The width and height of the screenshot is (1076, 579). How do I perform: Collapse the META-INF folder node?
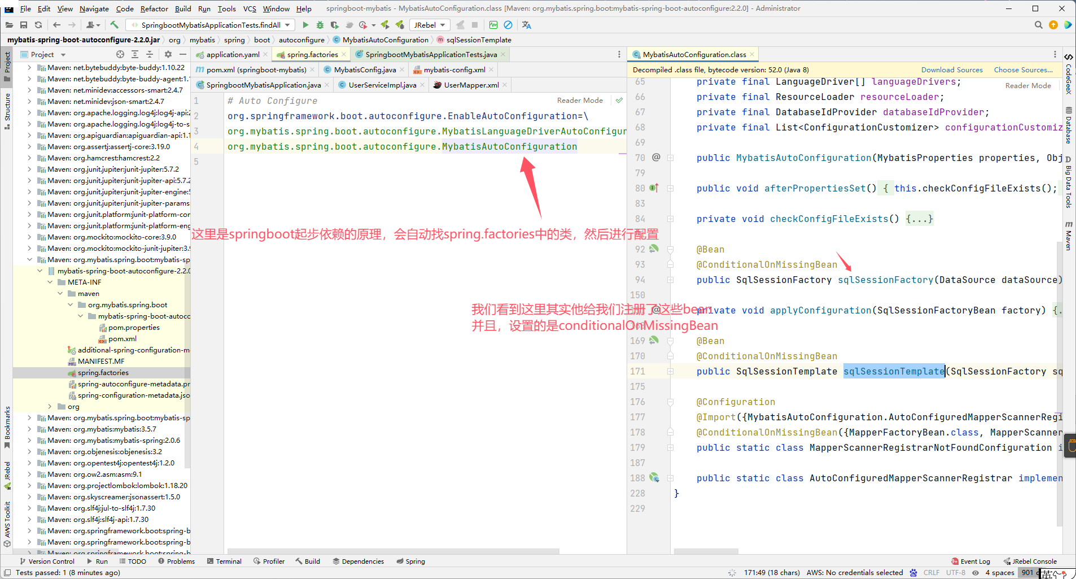[50, 282]
